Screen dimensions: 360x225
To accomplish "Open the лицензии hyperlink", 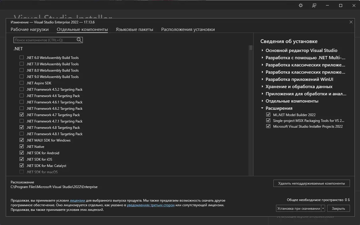I will click(77, 200).
